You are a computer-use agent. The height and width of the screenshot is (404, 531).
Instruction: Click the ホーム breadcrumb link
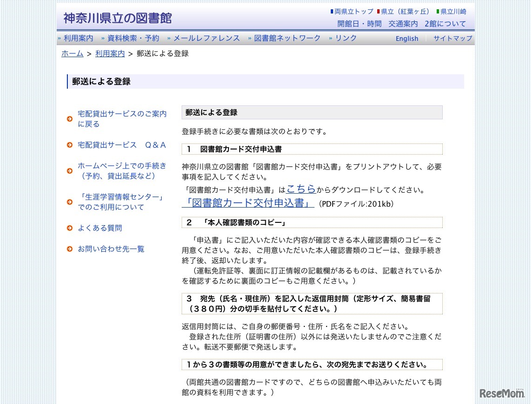[72, 53]
